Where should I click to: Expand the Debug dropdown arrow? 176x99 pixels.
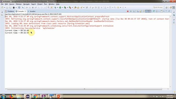tap(57, 7)
